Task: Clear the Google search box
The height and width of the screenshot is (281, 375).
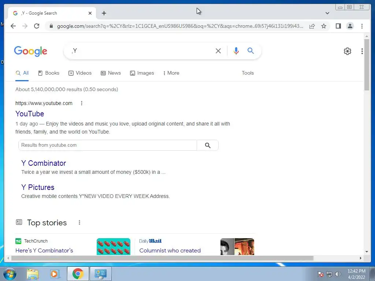Action: click(x=218, y=51)
